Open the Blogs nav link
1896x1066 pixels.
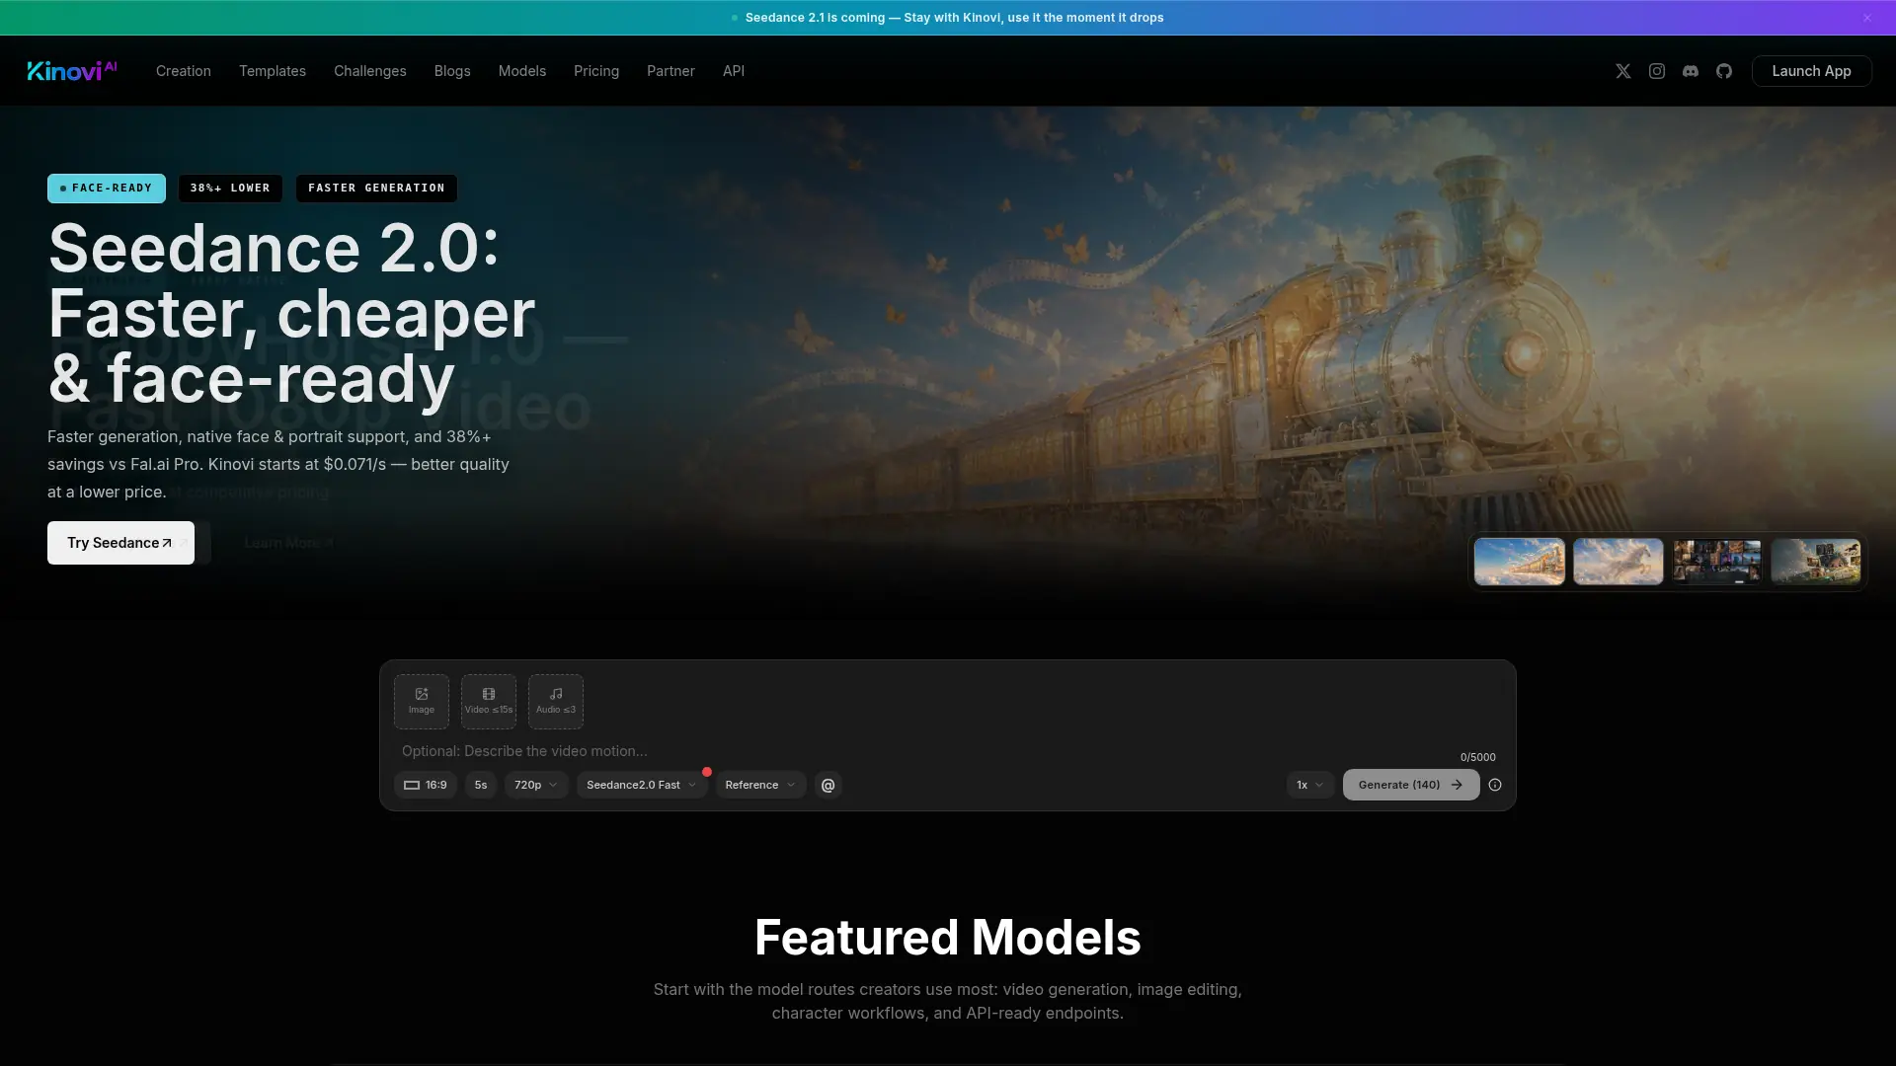point(452,71)
